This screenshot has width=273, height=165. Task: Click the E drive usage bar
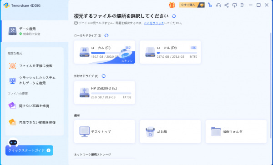click(x=111, y=93)
